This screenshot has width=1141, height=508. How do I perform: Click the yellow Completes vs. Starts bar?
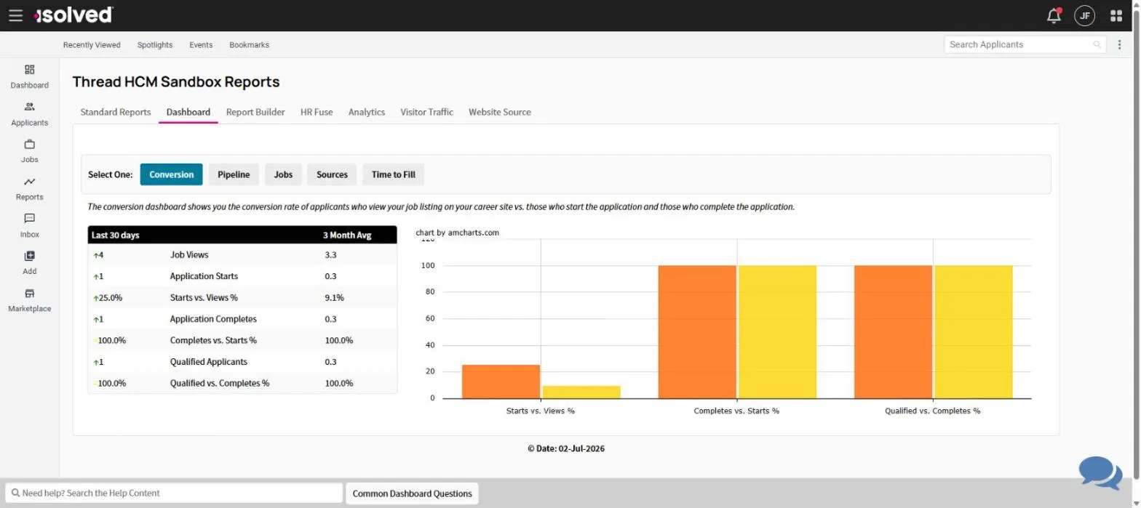777,331
